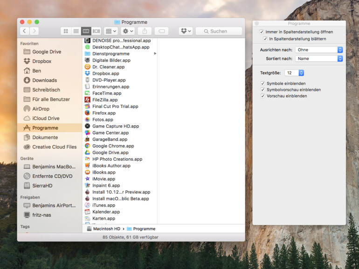Expand the Dienstprogramme folder arrow

pos(155,54)
